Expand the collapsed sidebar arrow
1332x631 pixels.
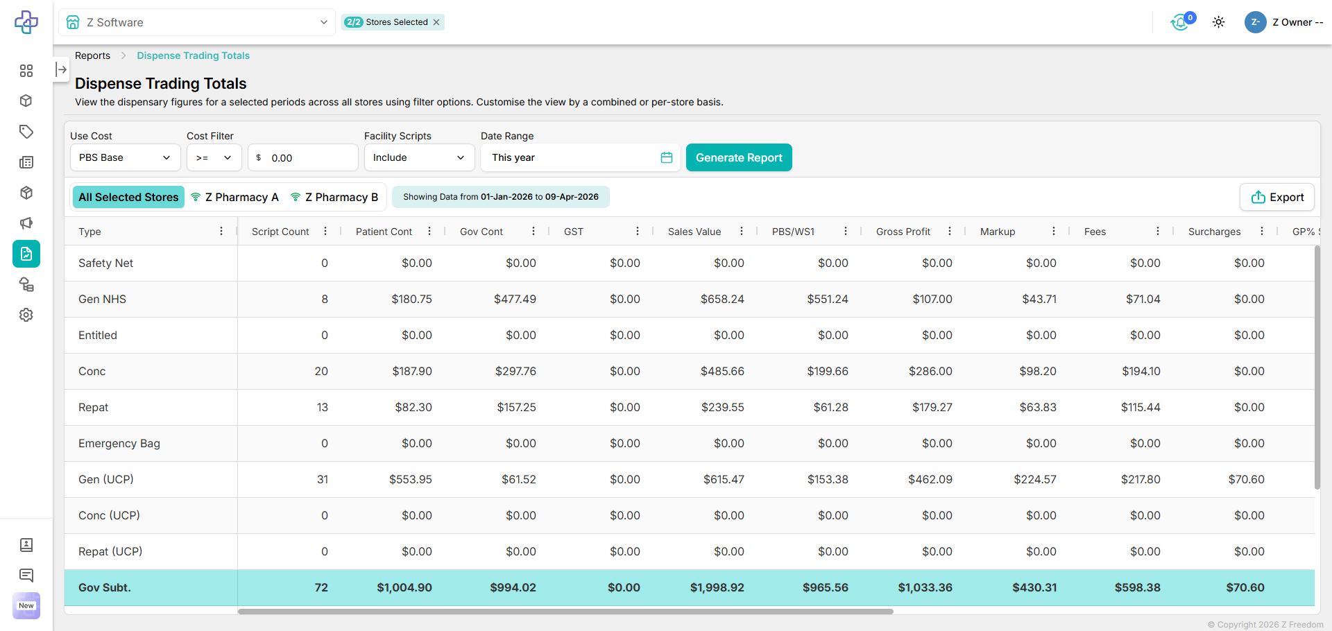[61, 69]
